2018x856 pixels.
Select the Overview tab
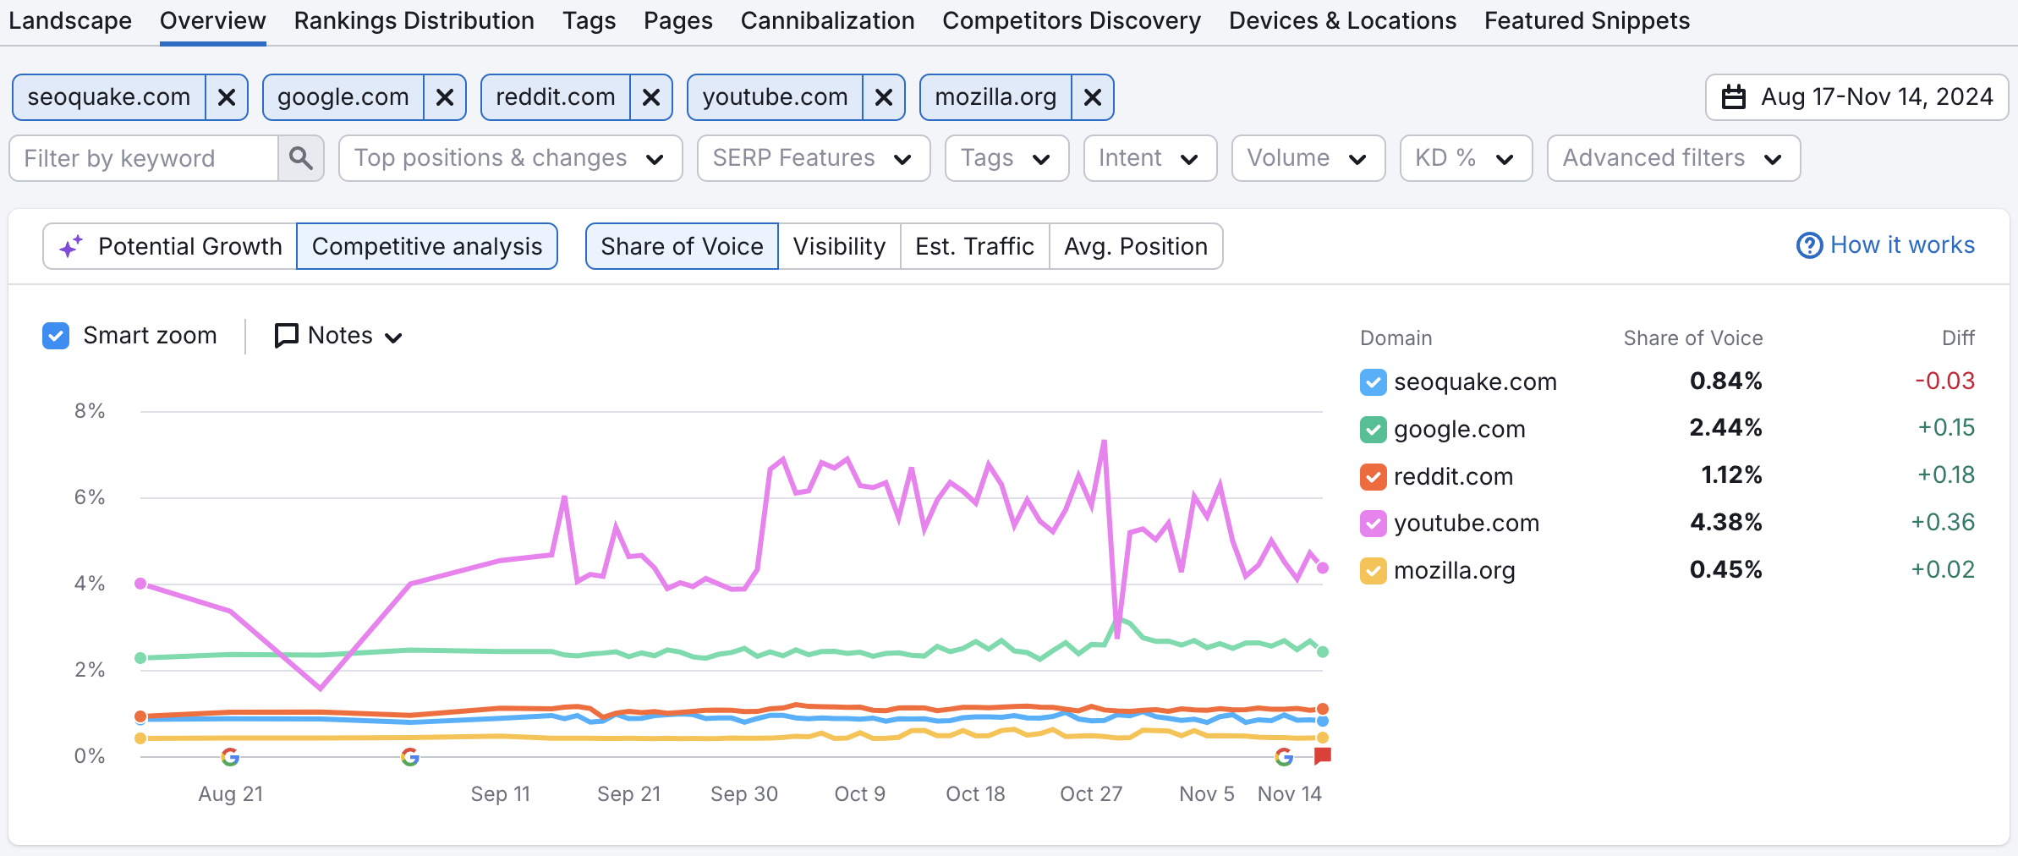213,21
